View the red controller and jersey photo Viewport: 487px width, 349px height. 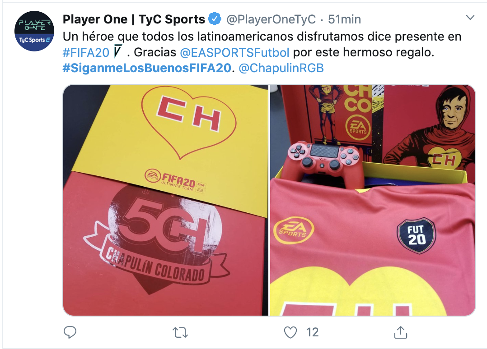(373, 200)
